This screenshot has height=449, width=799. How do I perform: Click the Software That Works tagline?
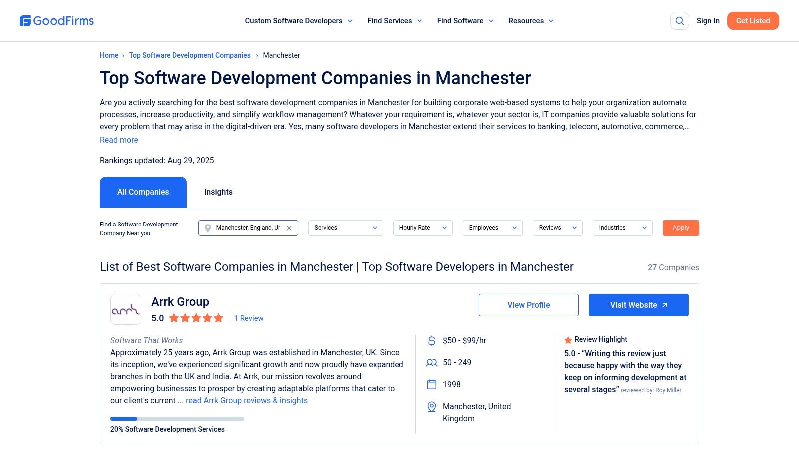(x=146, y=341)
